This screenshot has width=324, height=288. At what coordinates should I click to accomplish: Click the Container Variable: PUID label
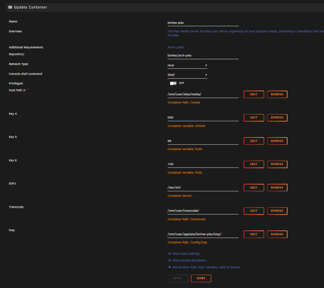click(185, 149)
